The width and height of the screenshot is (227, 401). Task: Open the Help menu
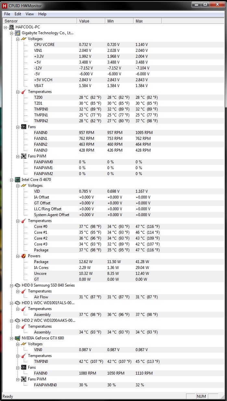42,14
